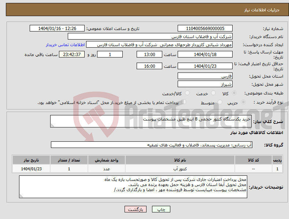Click the شماره نیاز number field

click(205, 29)
